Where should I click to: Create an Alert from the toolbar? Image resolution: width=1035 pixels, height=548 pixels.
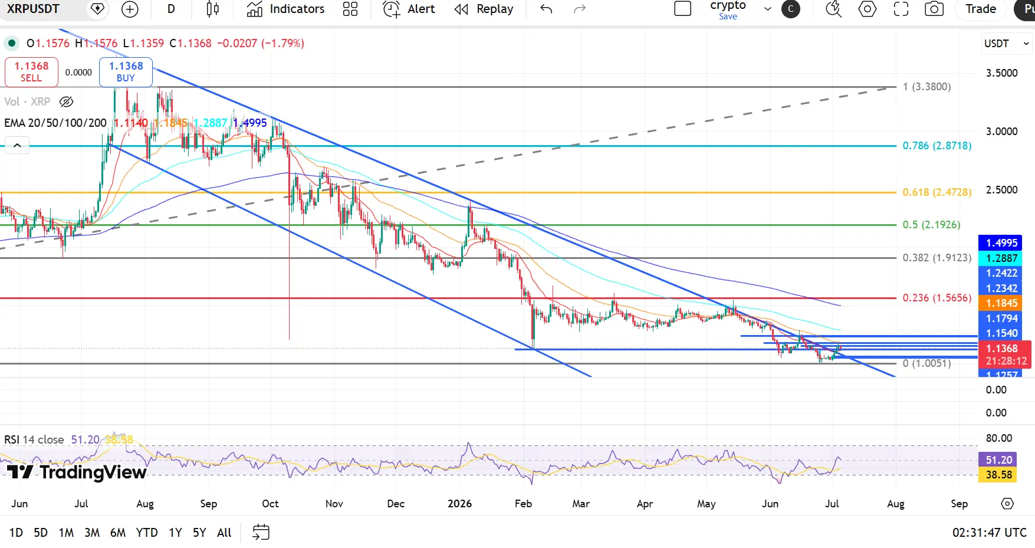(409, 9)
